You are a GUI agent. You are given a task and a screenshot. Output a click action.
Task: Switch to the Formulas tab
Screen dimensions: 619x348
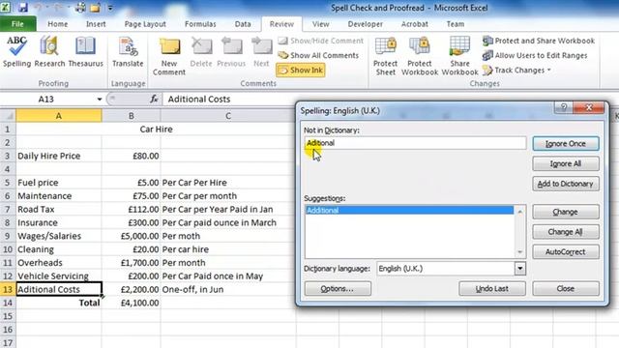coord(200,24)
